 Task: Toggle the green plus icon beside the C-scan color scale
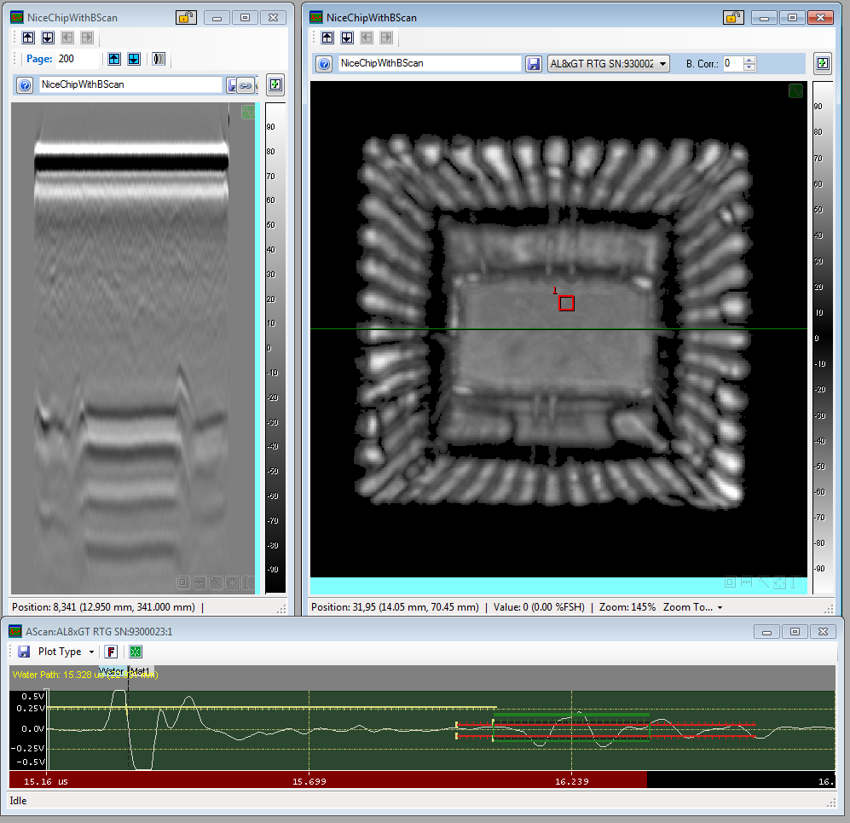click(823, 63)
